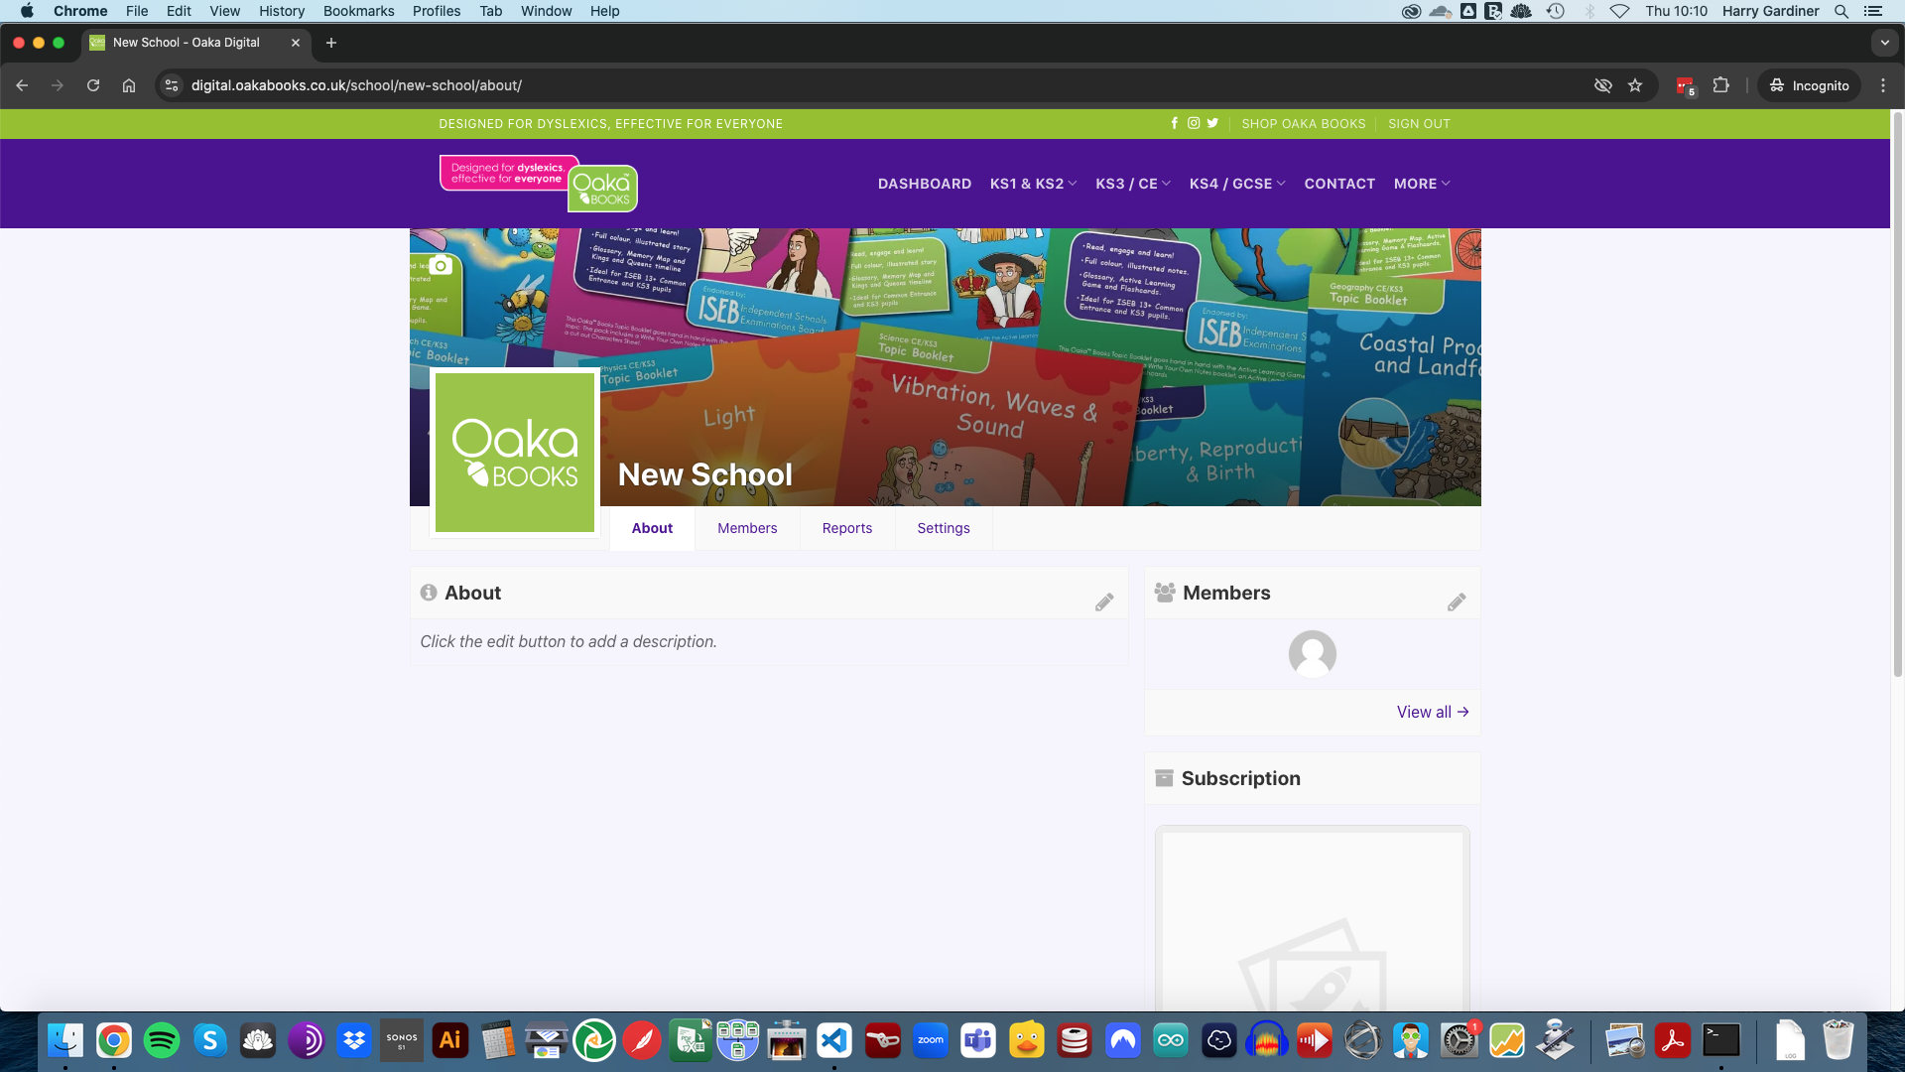The width and height of the screenshot is (1905, 1072).
Task: Click the Oaka Books header logo
Action: pos(539,183)
